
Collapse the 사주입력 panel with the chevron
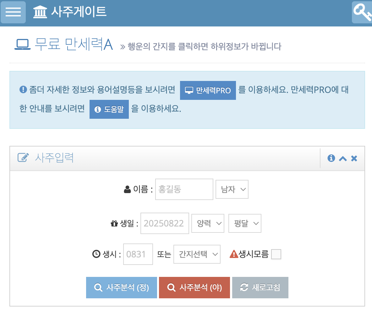(342, 158)
